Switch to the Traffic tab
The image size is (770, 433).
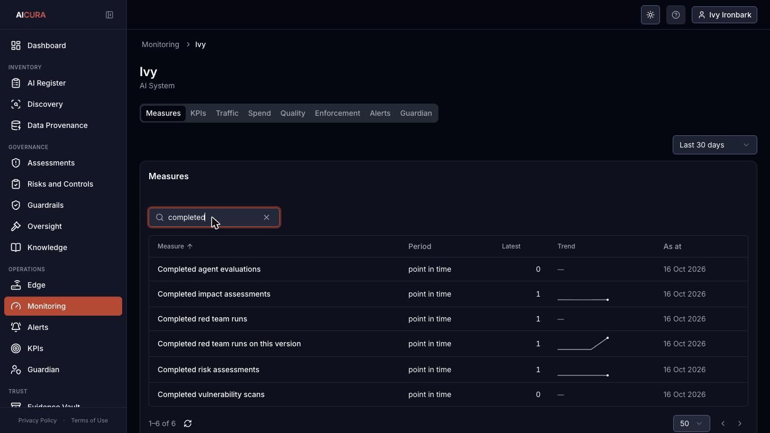pos(227,113)
